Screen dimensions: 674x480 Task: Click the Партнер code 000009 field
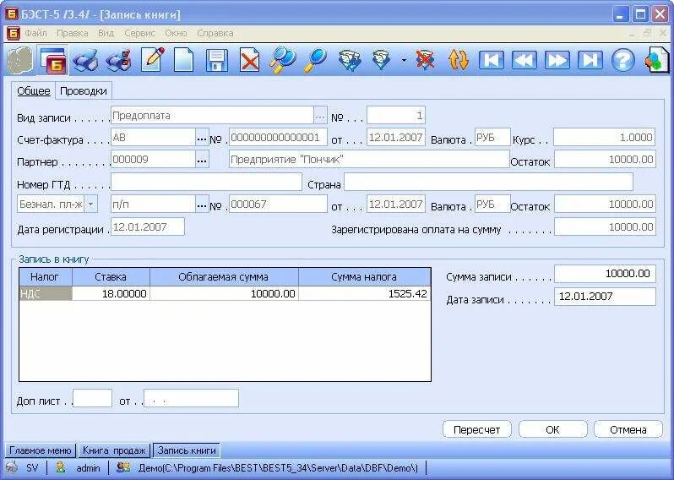point(154,160)
